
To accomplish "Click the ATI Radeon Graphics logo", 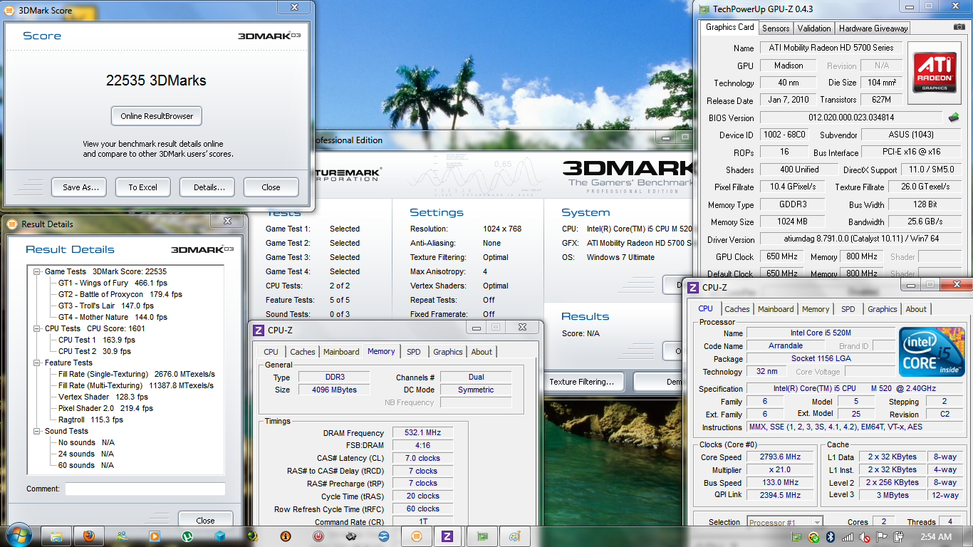I will coord(934,71).
